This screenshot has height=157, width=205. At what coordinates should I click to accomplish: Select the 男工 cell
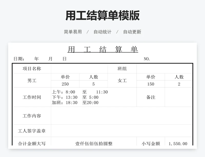tap(32, 80)
